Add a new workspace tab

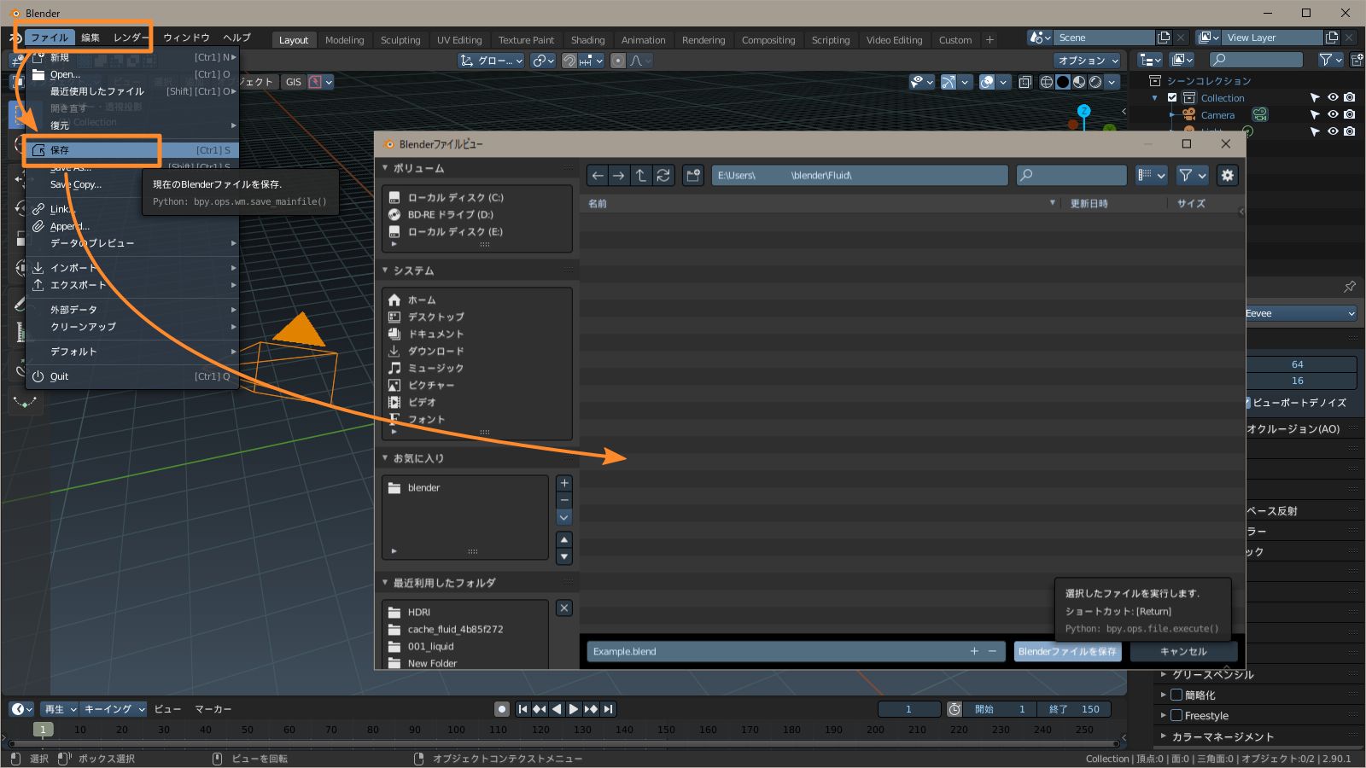click(x=989, y=40)
